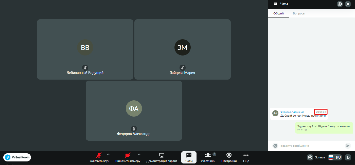Image resolution: width=355 pixels, height=165 pixels.
Task: Close the chat panel
Action: (x=348, y=4)
